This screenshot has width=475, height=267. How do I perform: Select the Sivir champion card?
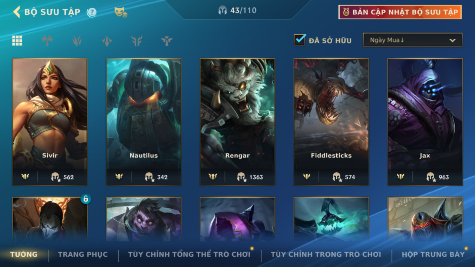(50, 122)
